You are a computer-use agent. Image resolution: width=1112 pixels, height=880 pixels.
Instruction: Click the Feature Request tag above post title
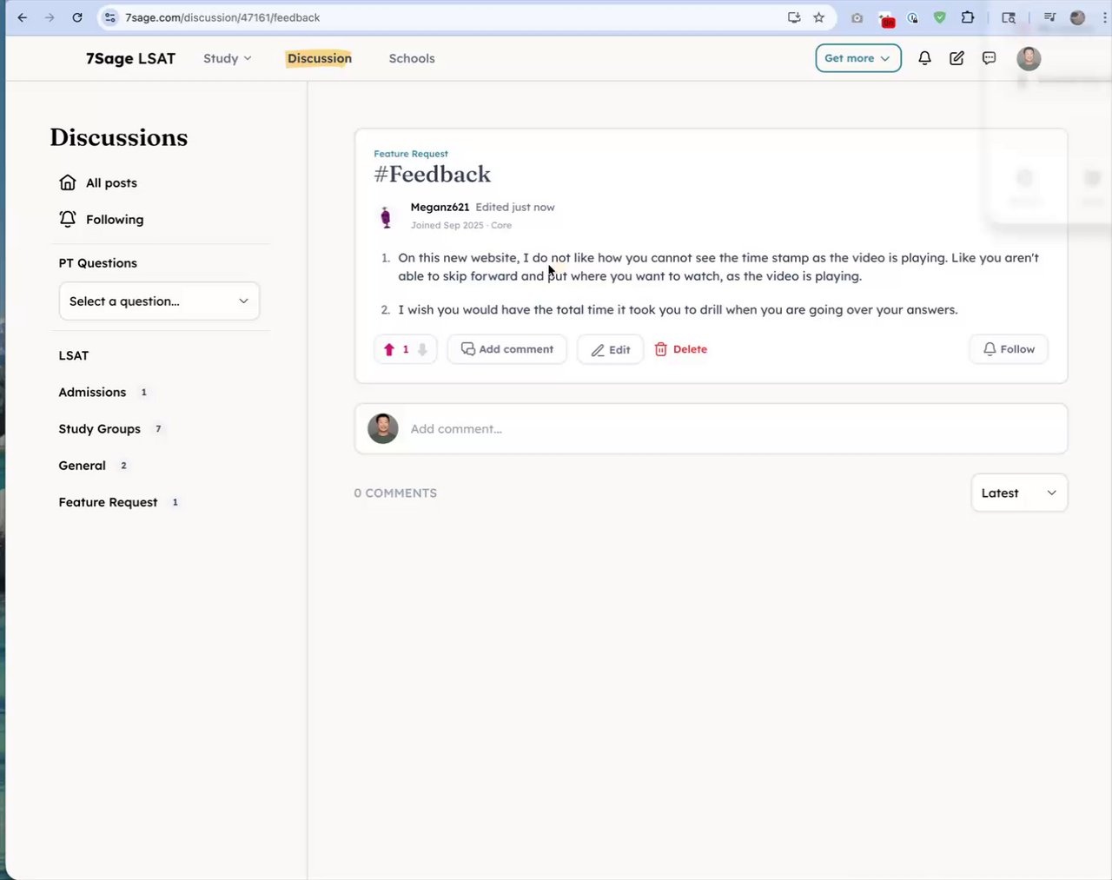point(411,154)
